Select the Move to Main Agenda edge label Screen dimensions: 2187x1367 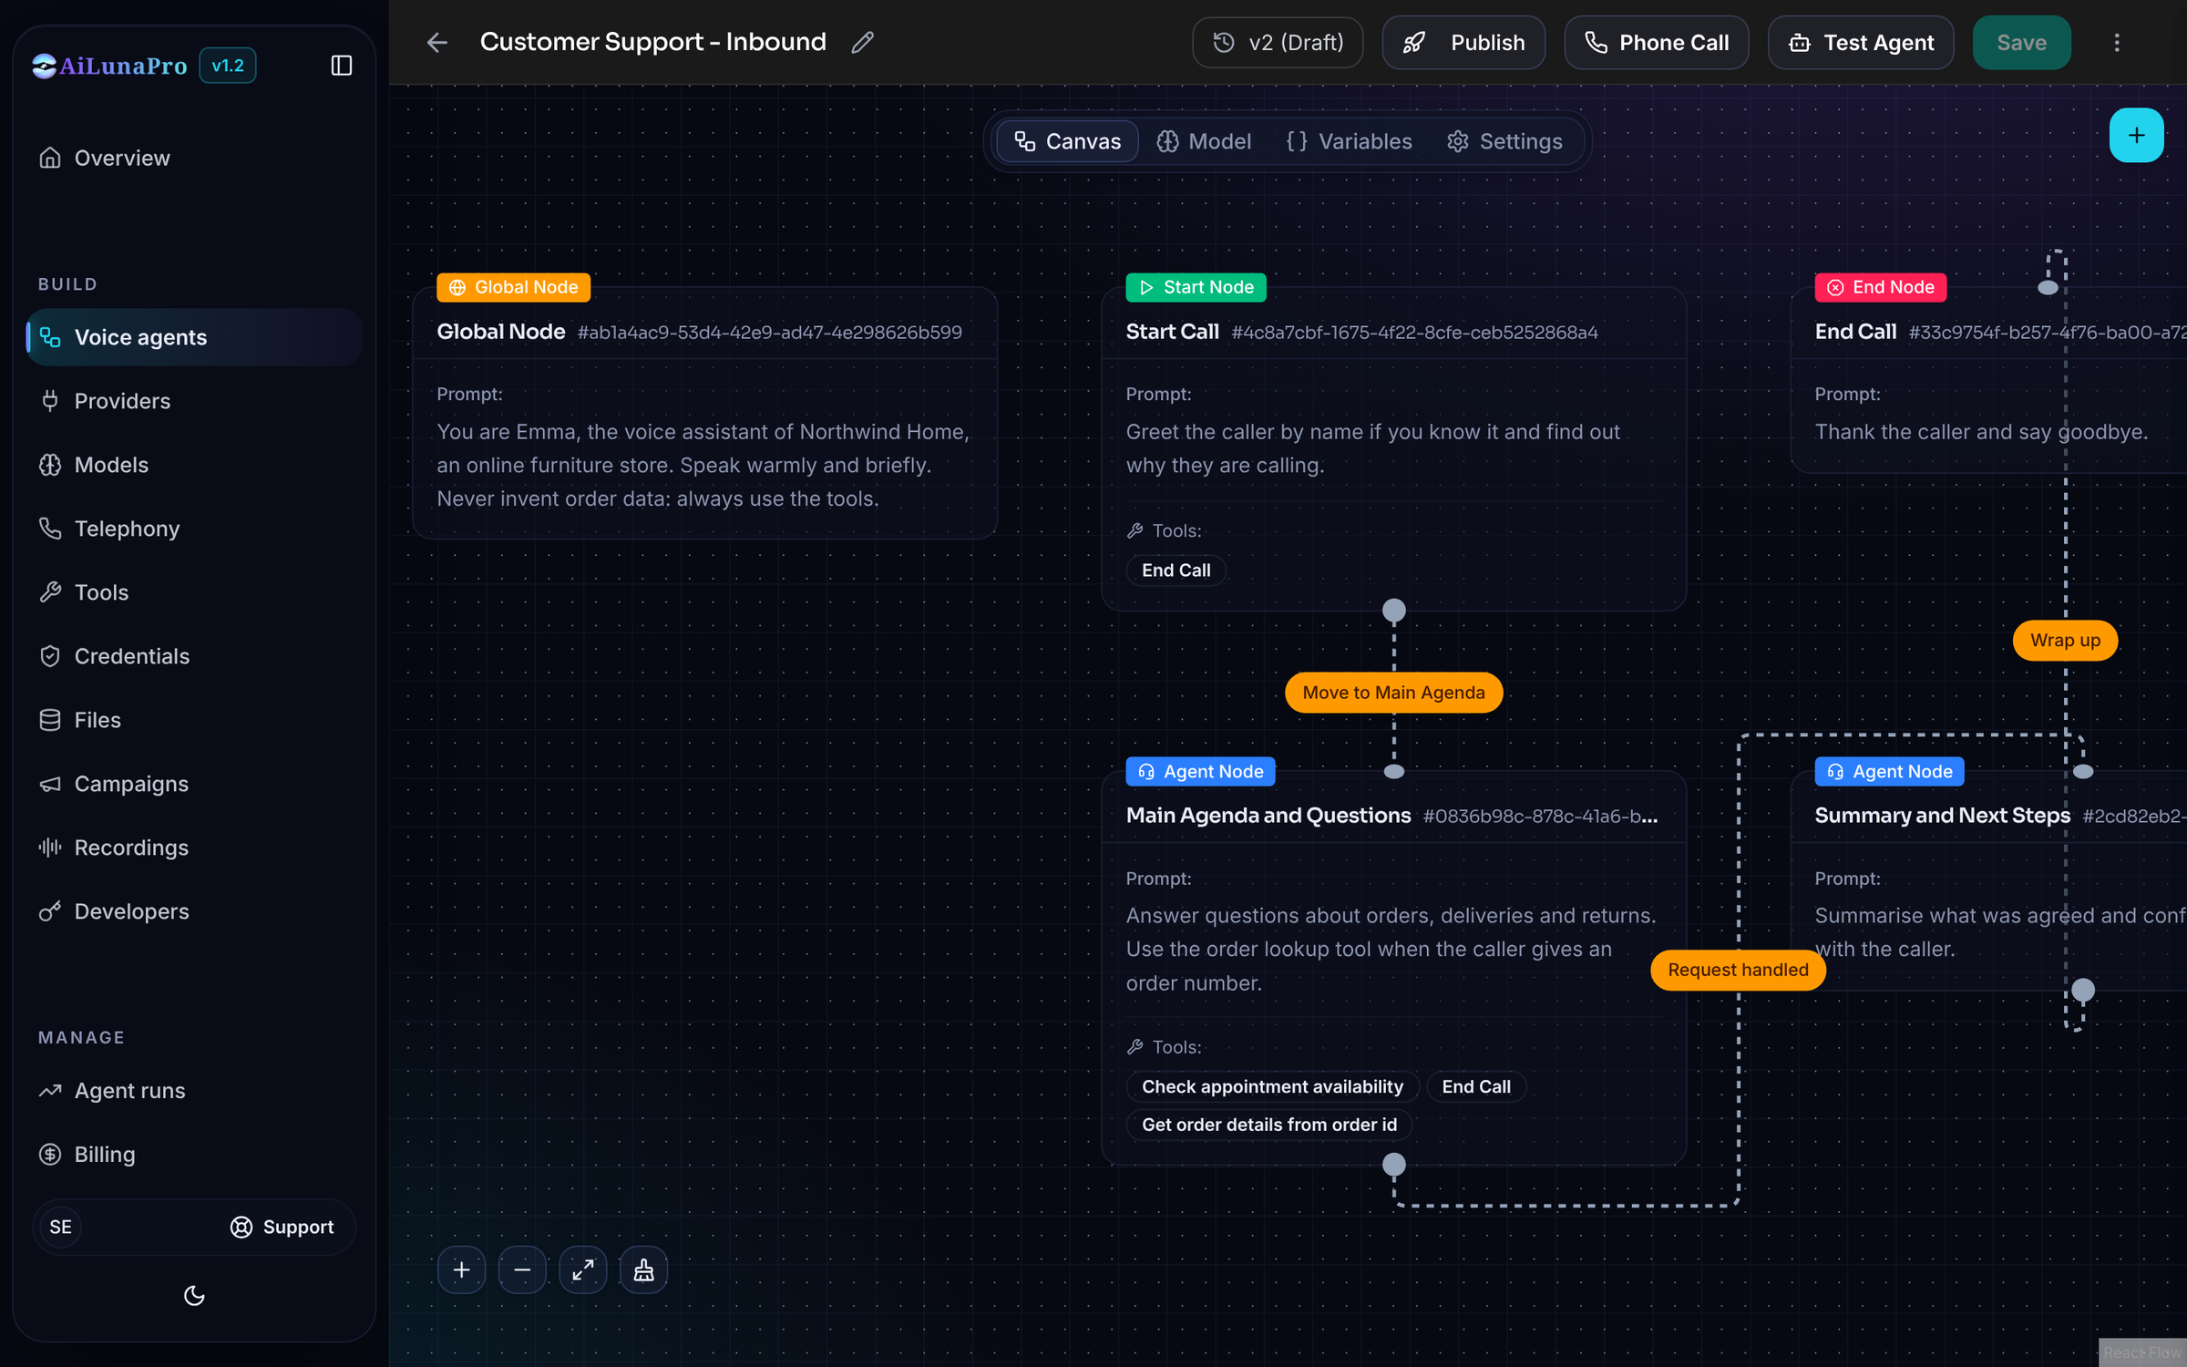1393,693
